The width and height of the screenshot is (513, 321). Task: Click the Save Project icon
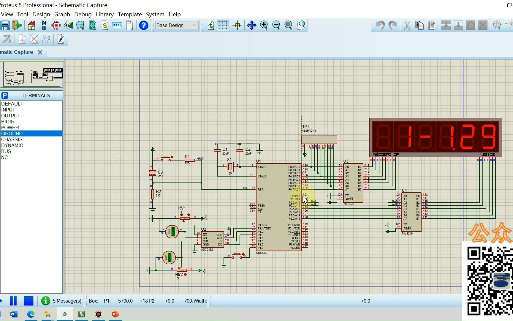(5, 25)
